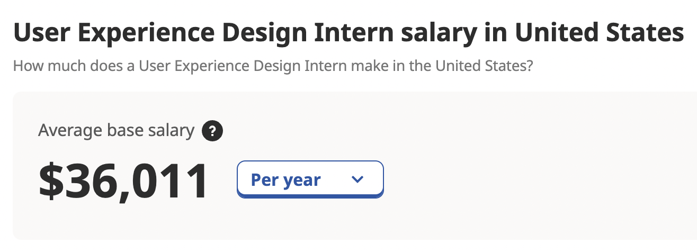Click the "How much does" subtitle question
This screenshot has width=697, height=252.
[273, 67]
